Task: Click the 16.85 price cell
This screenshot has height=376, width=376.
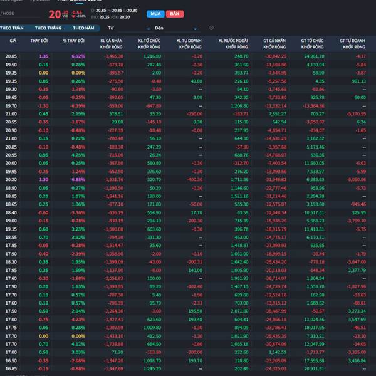Action: coord(11,369)
